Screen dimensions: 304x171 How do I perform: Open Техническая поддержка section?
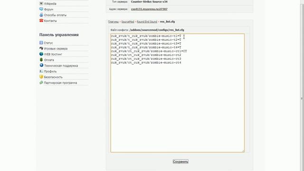(61, 66)
